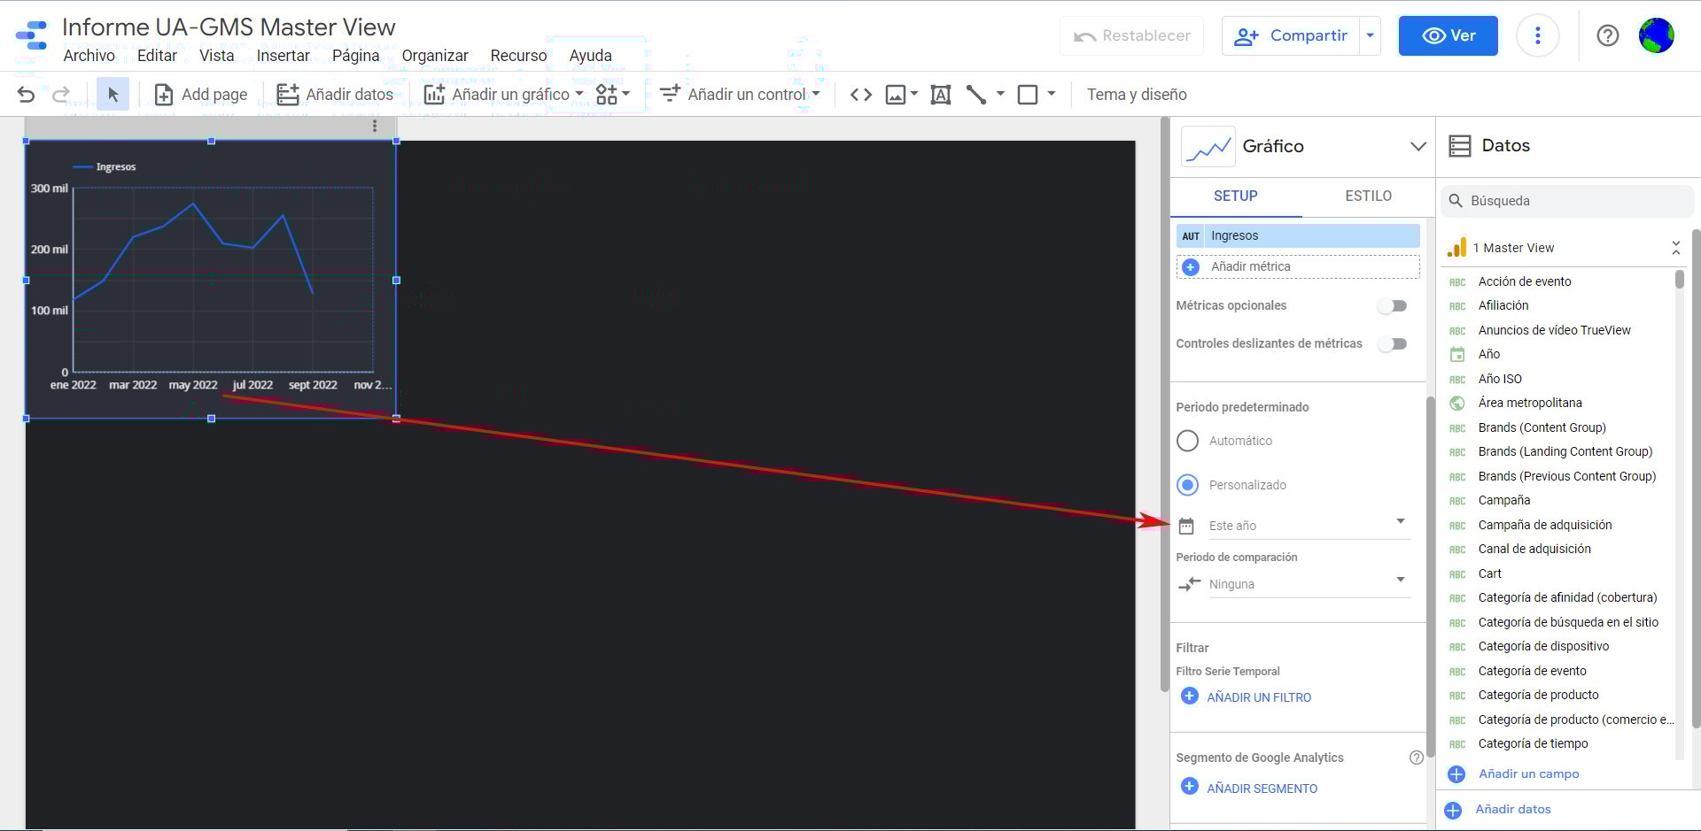Switch to the SETUP tab
Image resolution: width=1701 pixels, height=831 pixels.
click(1235, 196)
